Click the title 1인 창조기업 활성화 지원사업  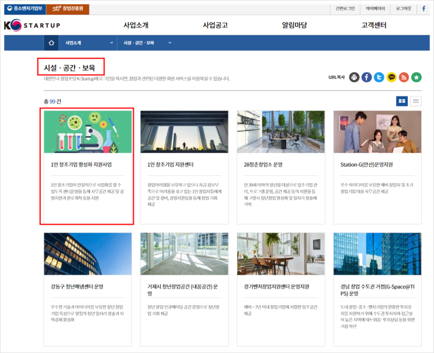(x=81, y=165)
